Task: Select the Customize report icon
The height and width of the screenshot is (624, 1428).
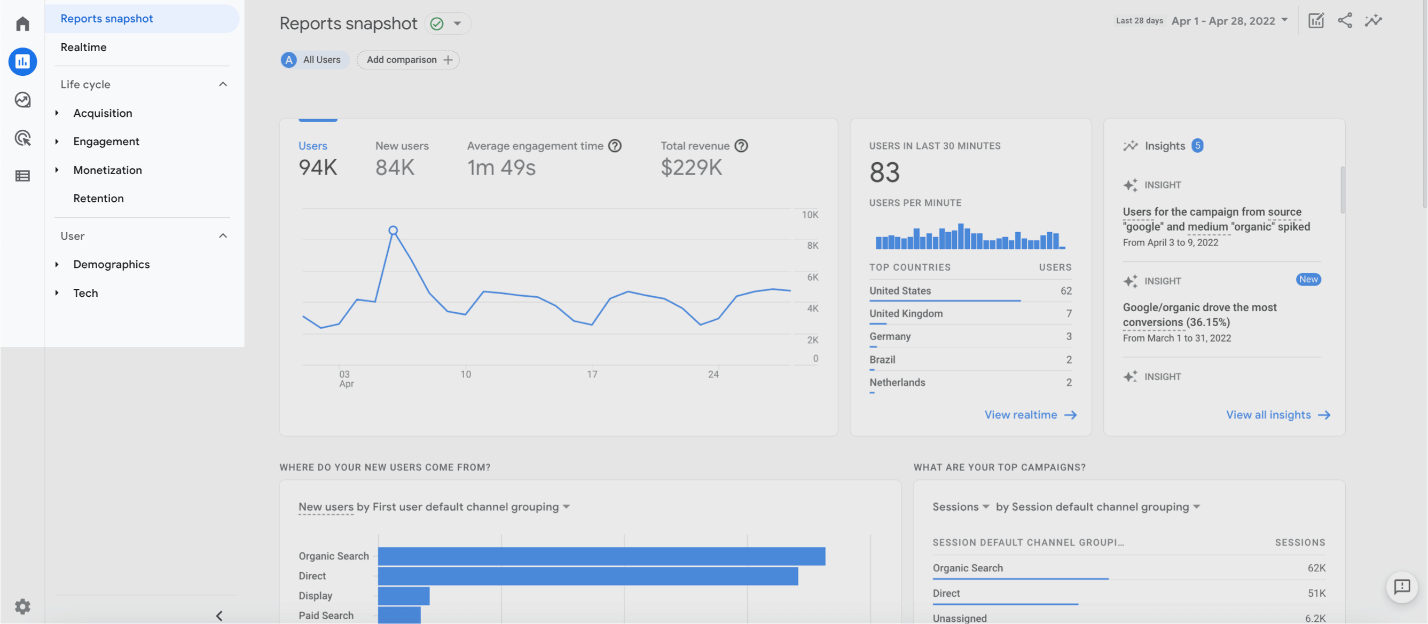Action: [1316, 20]
